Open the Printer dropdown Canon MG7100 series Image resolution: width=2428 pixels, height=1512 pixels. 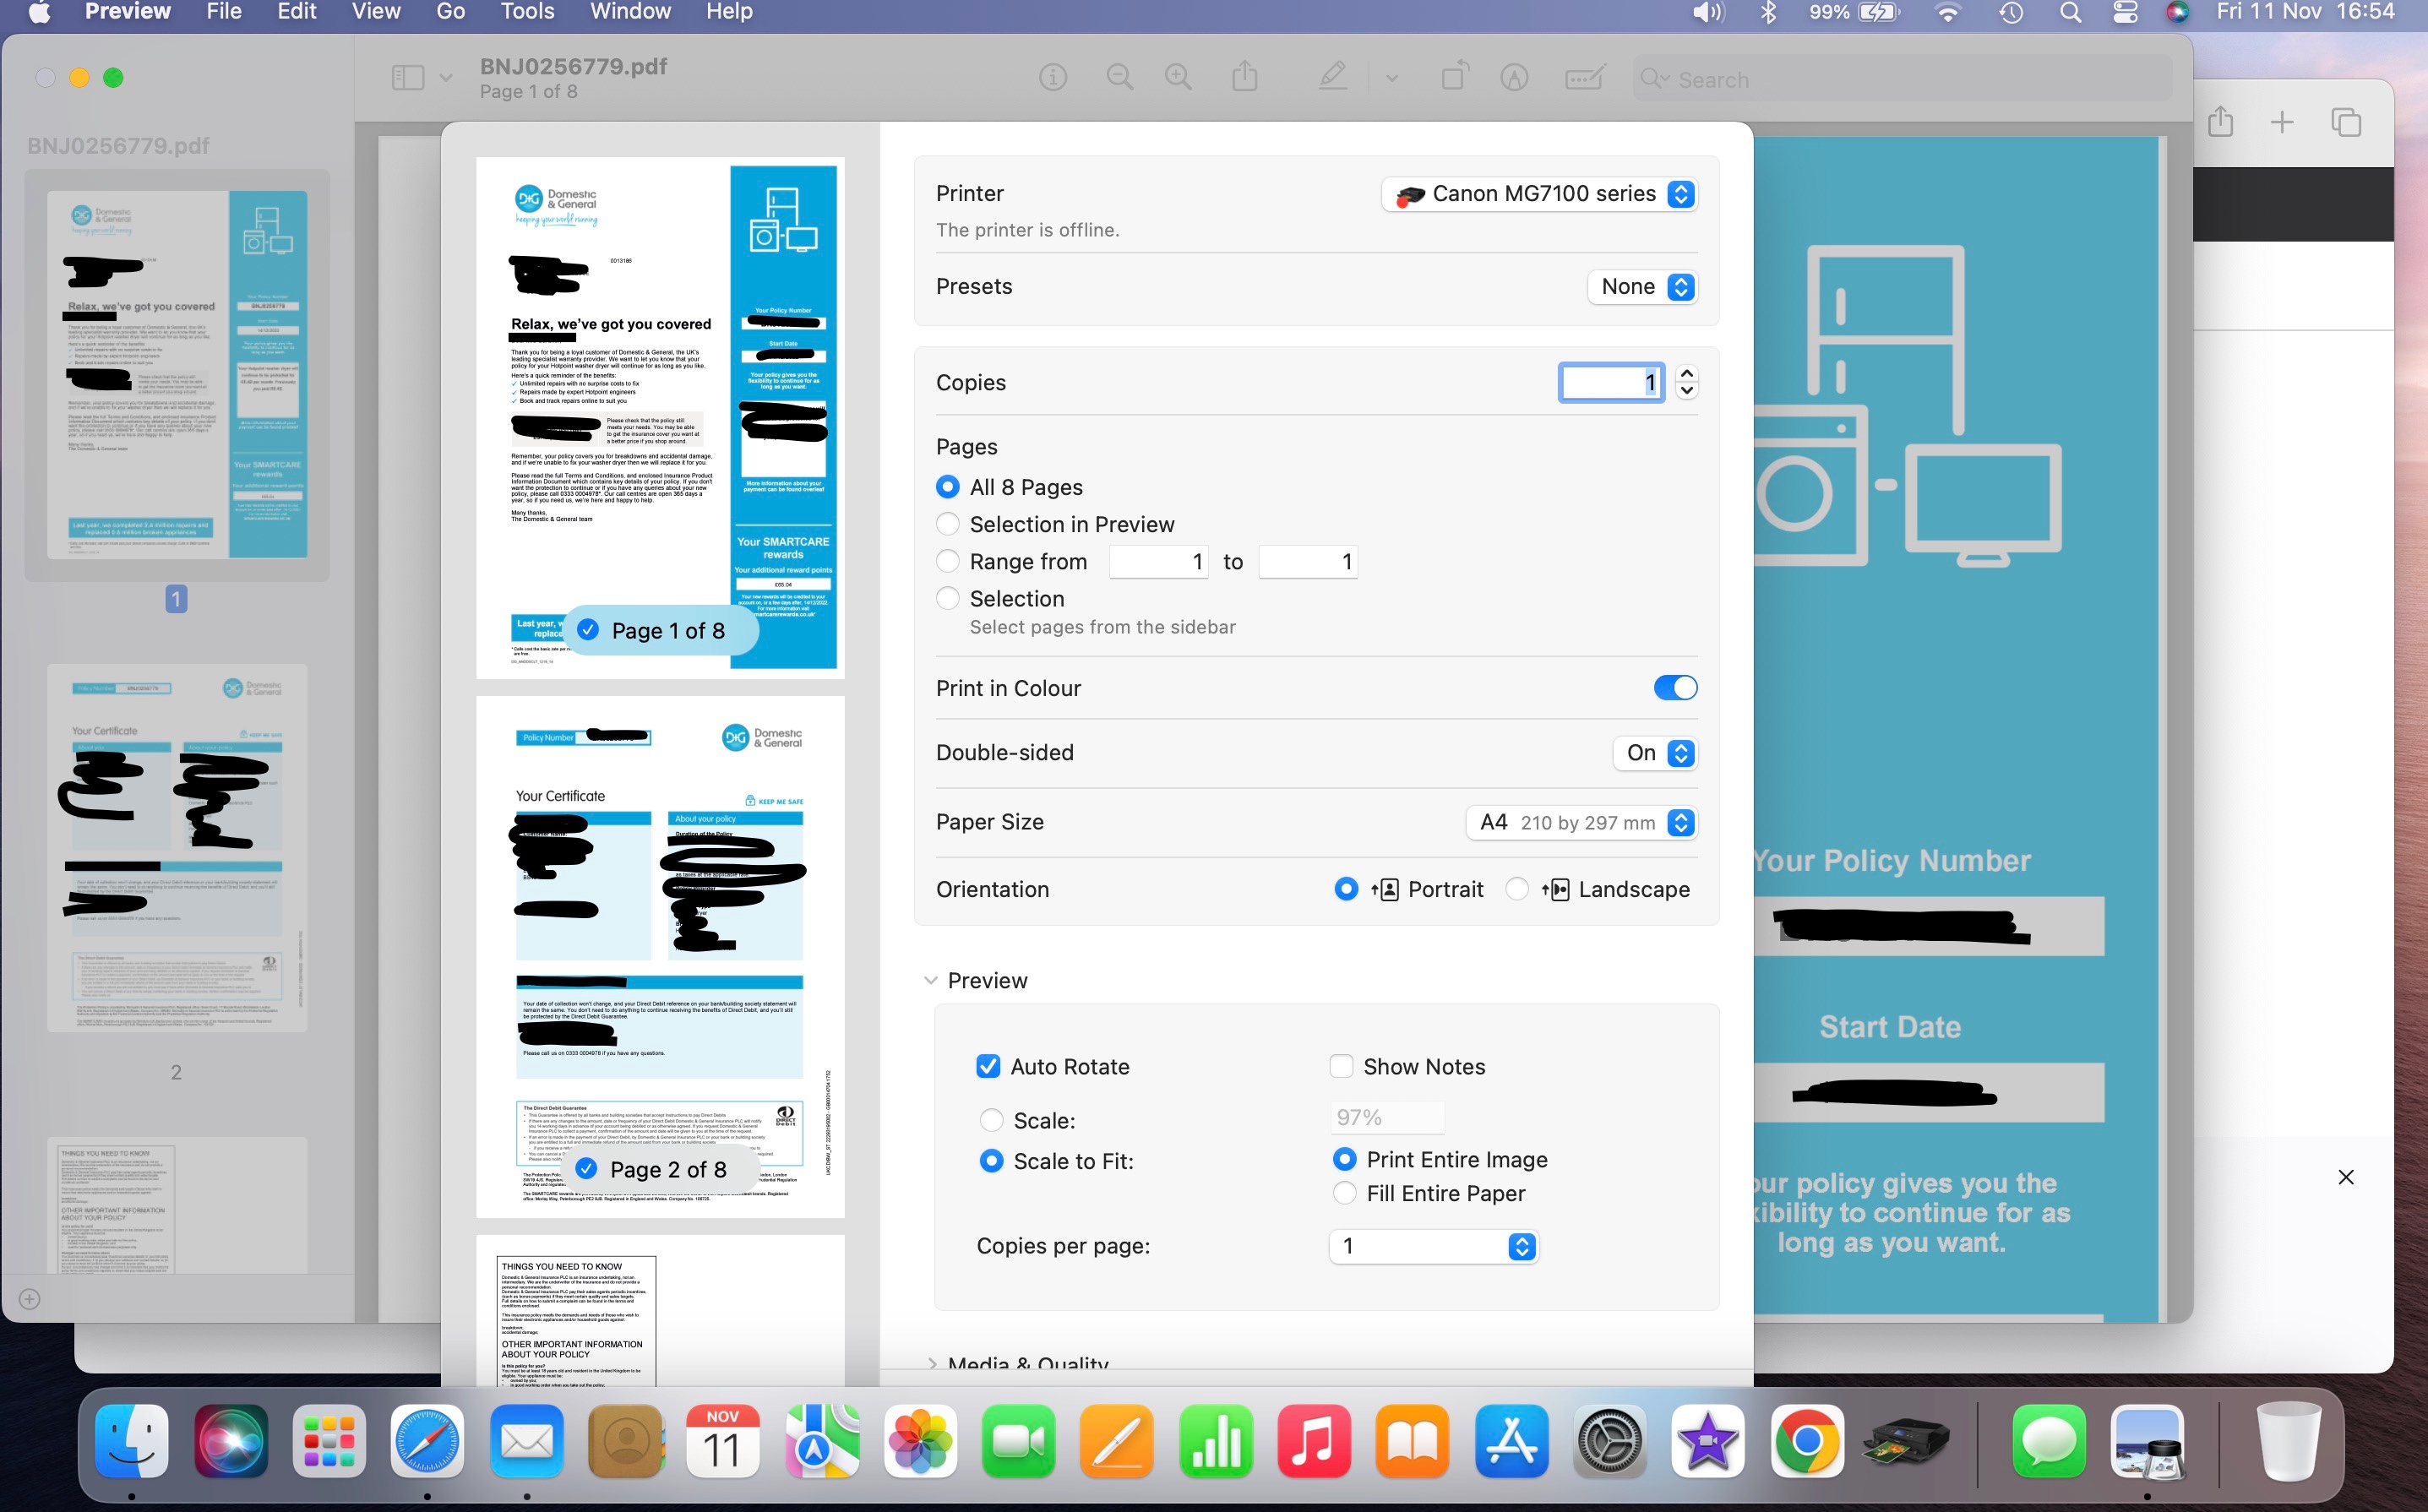pos(1539,194)
